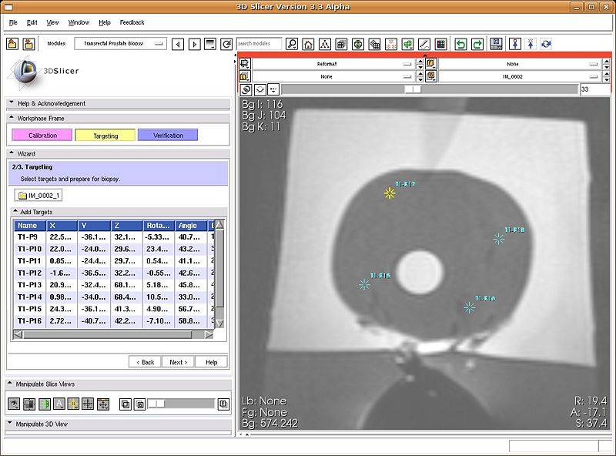
Task: Collapse the Add Targets section
Action: 15,211
